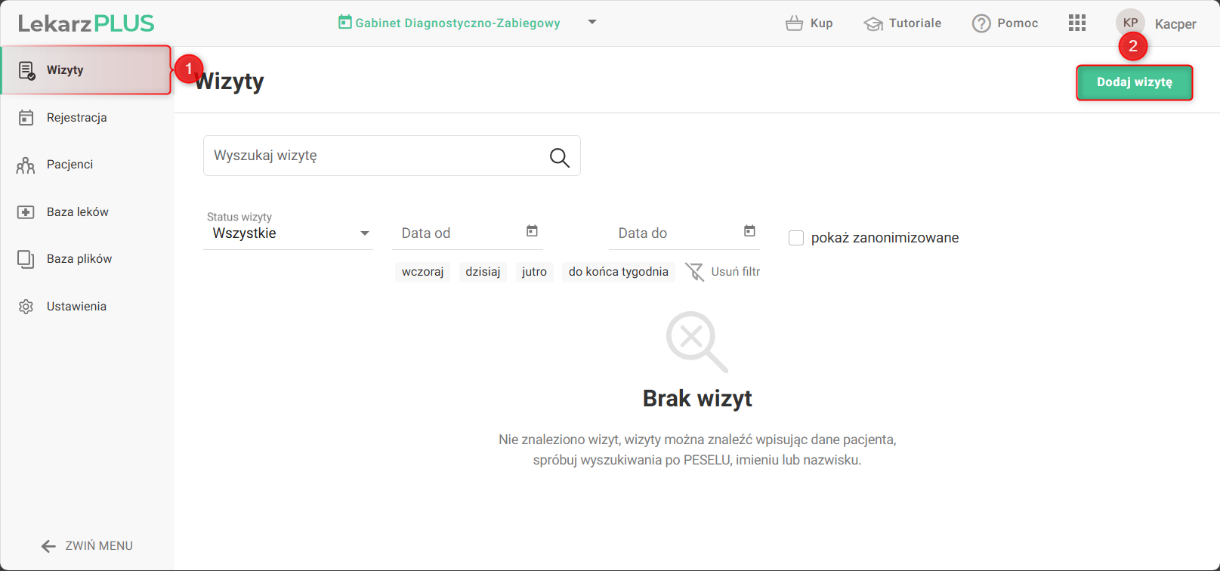The image size is (1220, 571).
Task: Go to Baza leków section
Action: [77, 212]
